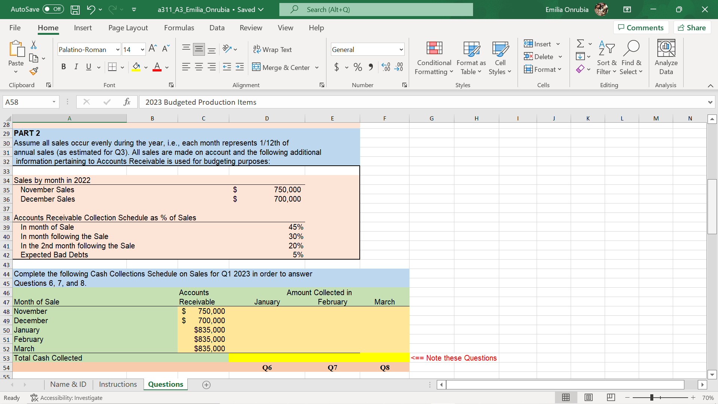Toggle Wrap Text option
This screenshot has height=404, width=718.
272,49
